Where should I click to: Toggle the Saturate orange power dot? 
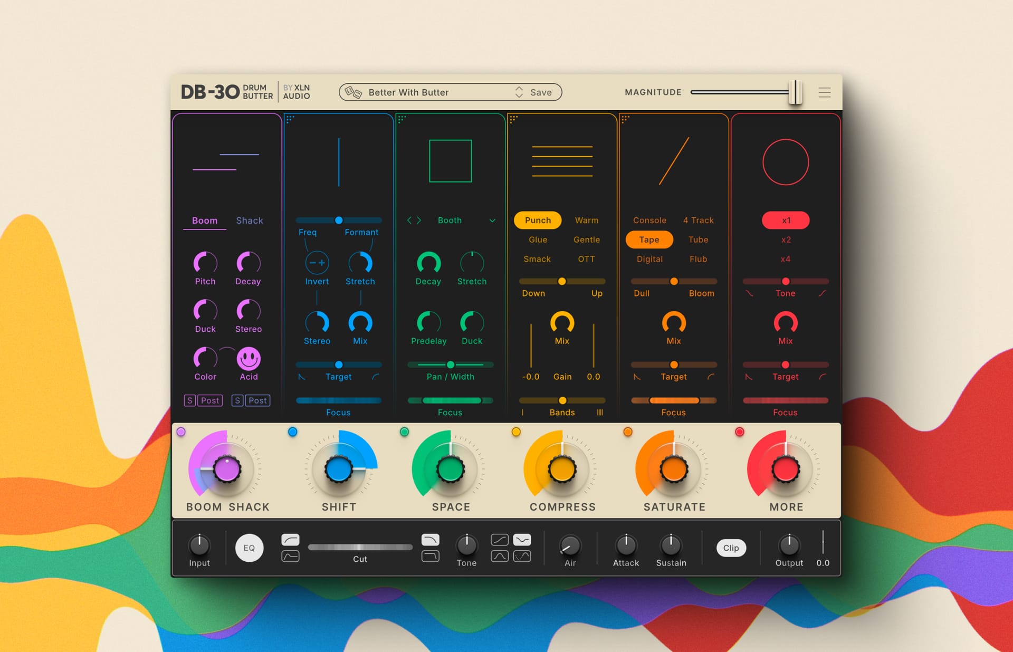point(628,432)
